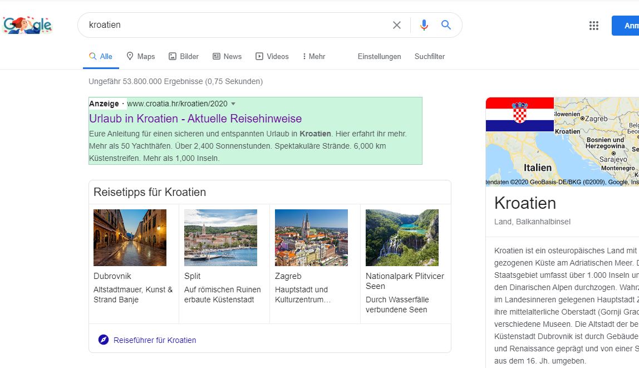Clear the search box with X icon
This screenshot has width=639, height=368.
(x=397, y=25)
